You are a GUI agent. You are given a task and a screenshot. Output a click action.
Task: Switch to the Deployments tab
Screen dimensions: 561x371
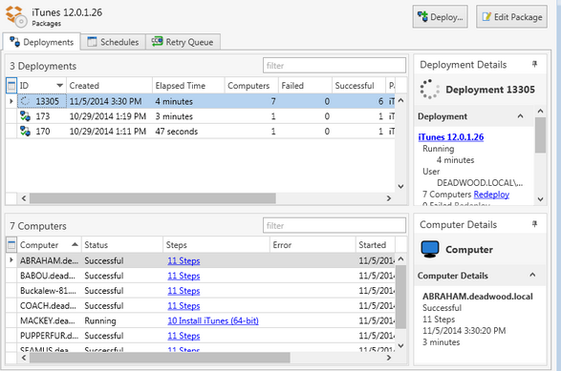coord(41,42)
